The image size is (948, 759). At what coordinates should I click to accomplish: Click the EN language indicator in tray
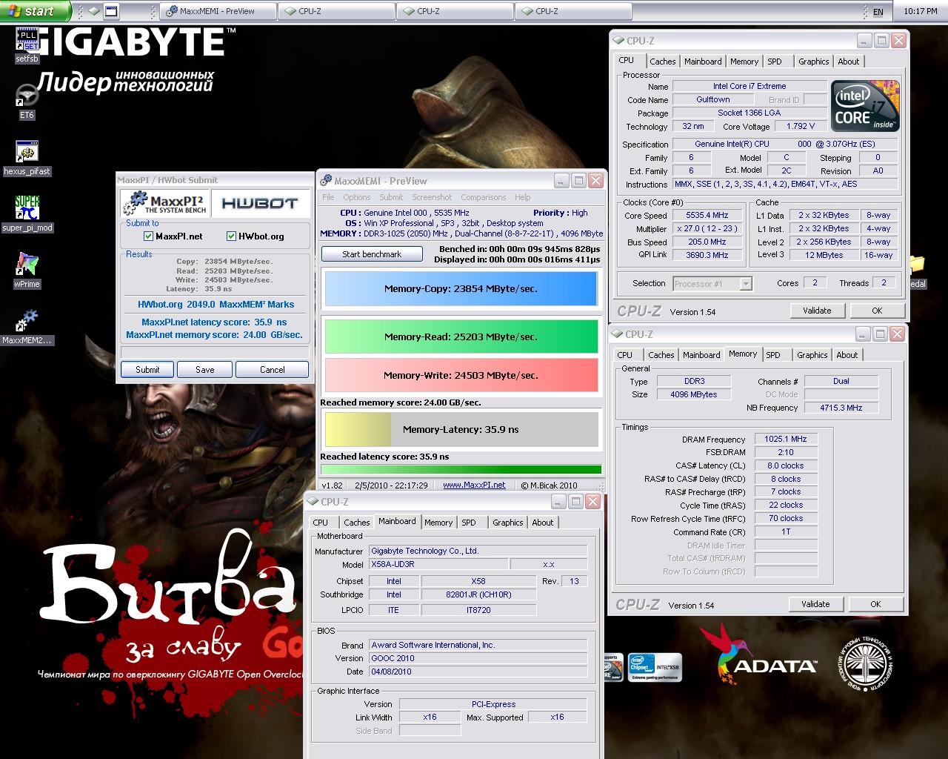click(x=878, y=12)
